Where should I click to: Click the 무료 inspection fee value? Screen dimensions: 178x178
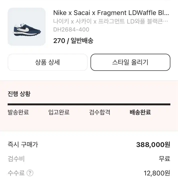click(x=164, y=159)
